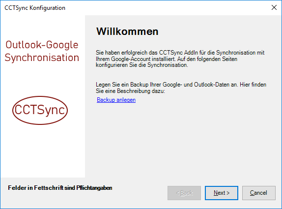Close the CCTSync Konfiguration window
This screenshot has height=209, width=282.
point(274,7)
